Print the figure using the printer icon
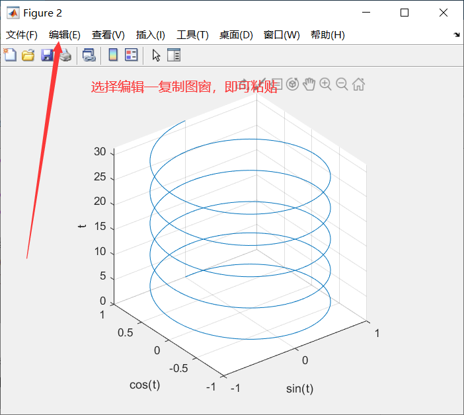This screenshot has width=464, height=415. [65, 56]
